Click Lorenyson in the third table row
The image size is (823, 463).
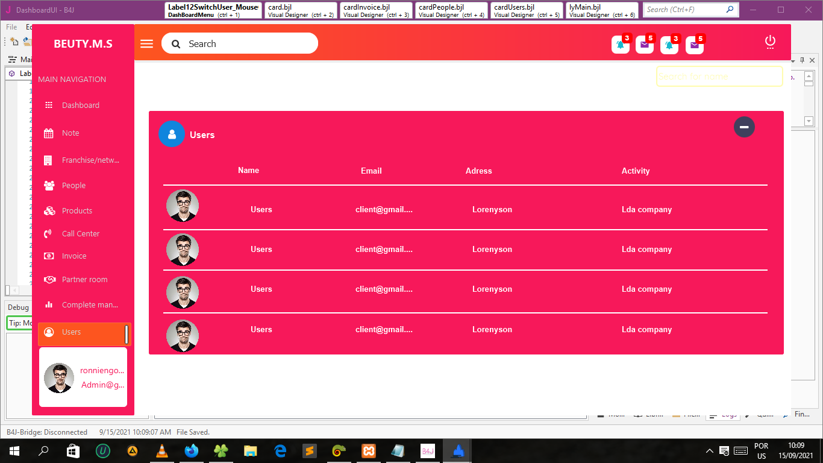tap(492, 289)
